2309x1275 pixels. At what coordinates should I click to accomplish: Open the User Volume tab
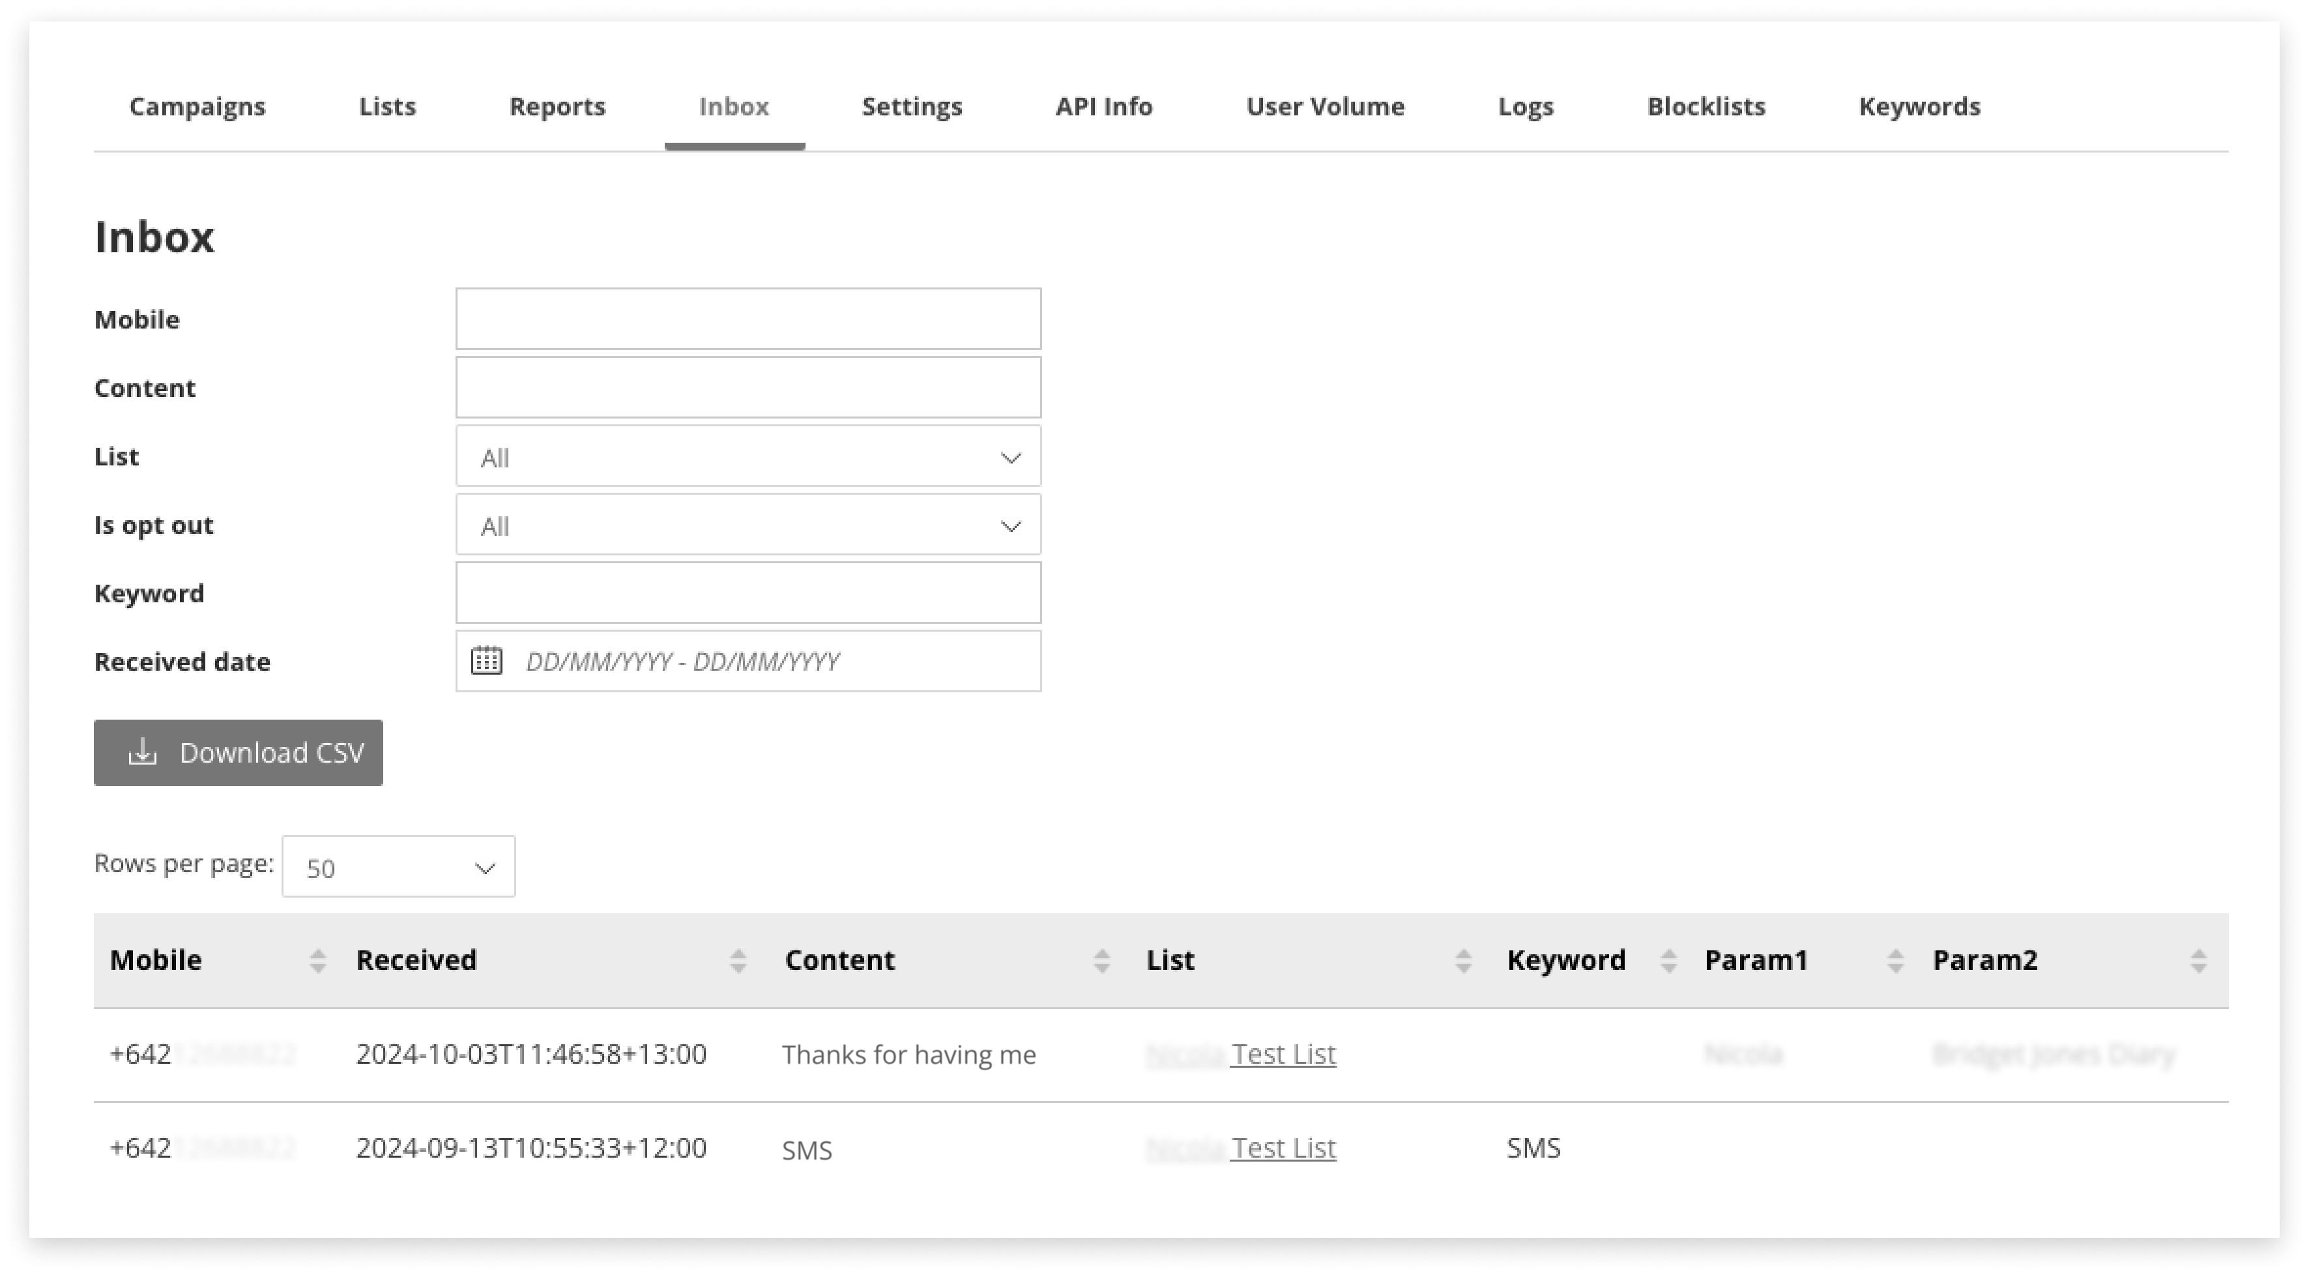pyautogui.click(x=1325, y=106)
